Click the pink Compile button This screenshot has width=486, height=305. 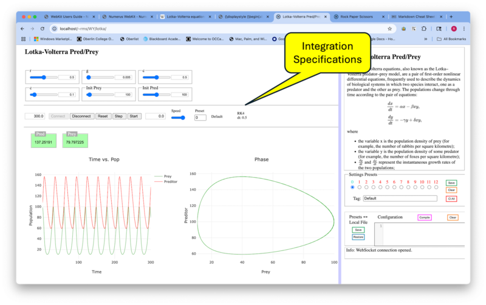[x=424, y=217]
